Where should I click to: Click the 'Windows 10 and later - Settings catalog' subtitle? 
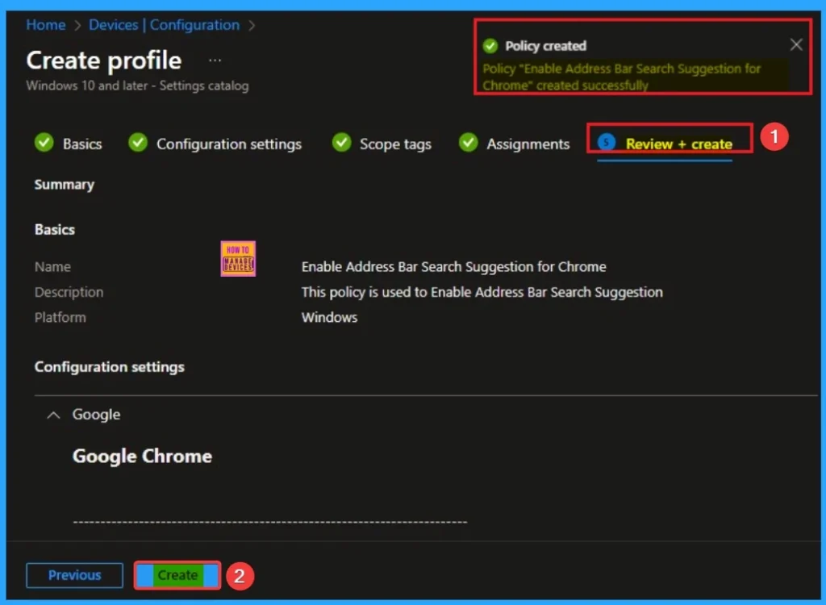pos(137,86)
